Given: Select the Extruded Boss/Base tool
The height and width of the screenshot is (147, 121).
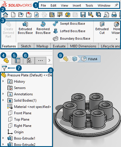Looking at the screenshot, I should [x=25, y=28].
